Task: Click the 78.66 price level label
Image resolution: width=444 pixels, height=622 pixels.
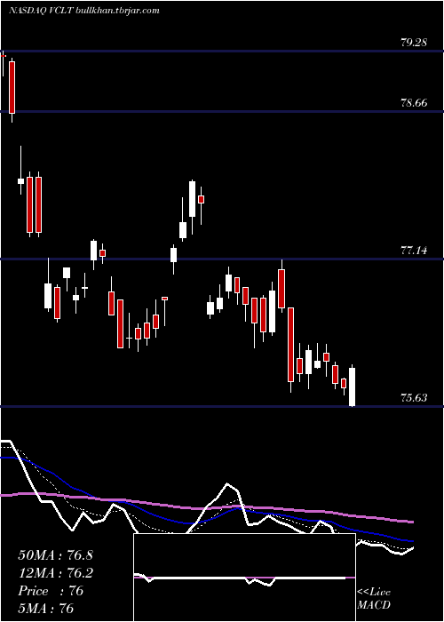Action: click(414, 103)
